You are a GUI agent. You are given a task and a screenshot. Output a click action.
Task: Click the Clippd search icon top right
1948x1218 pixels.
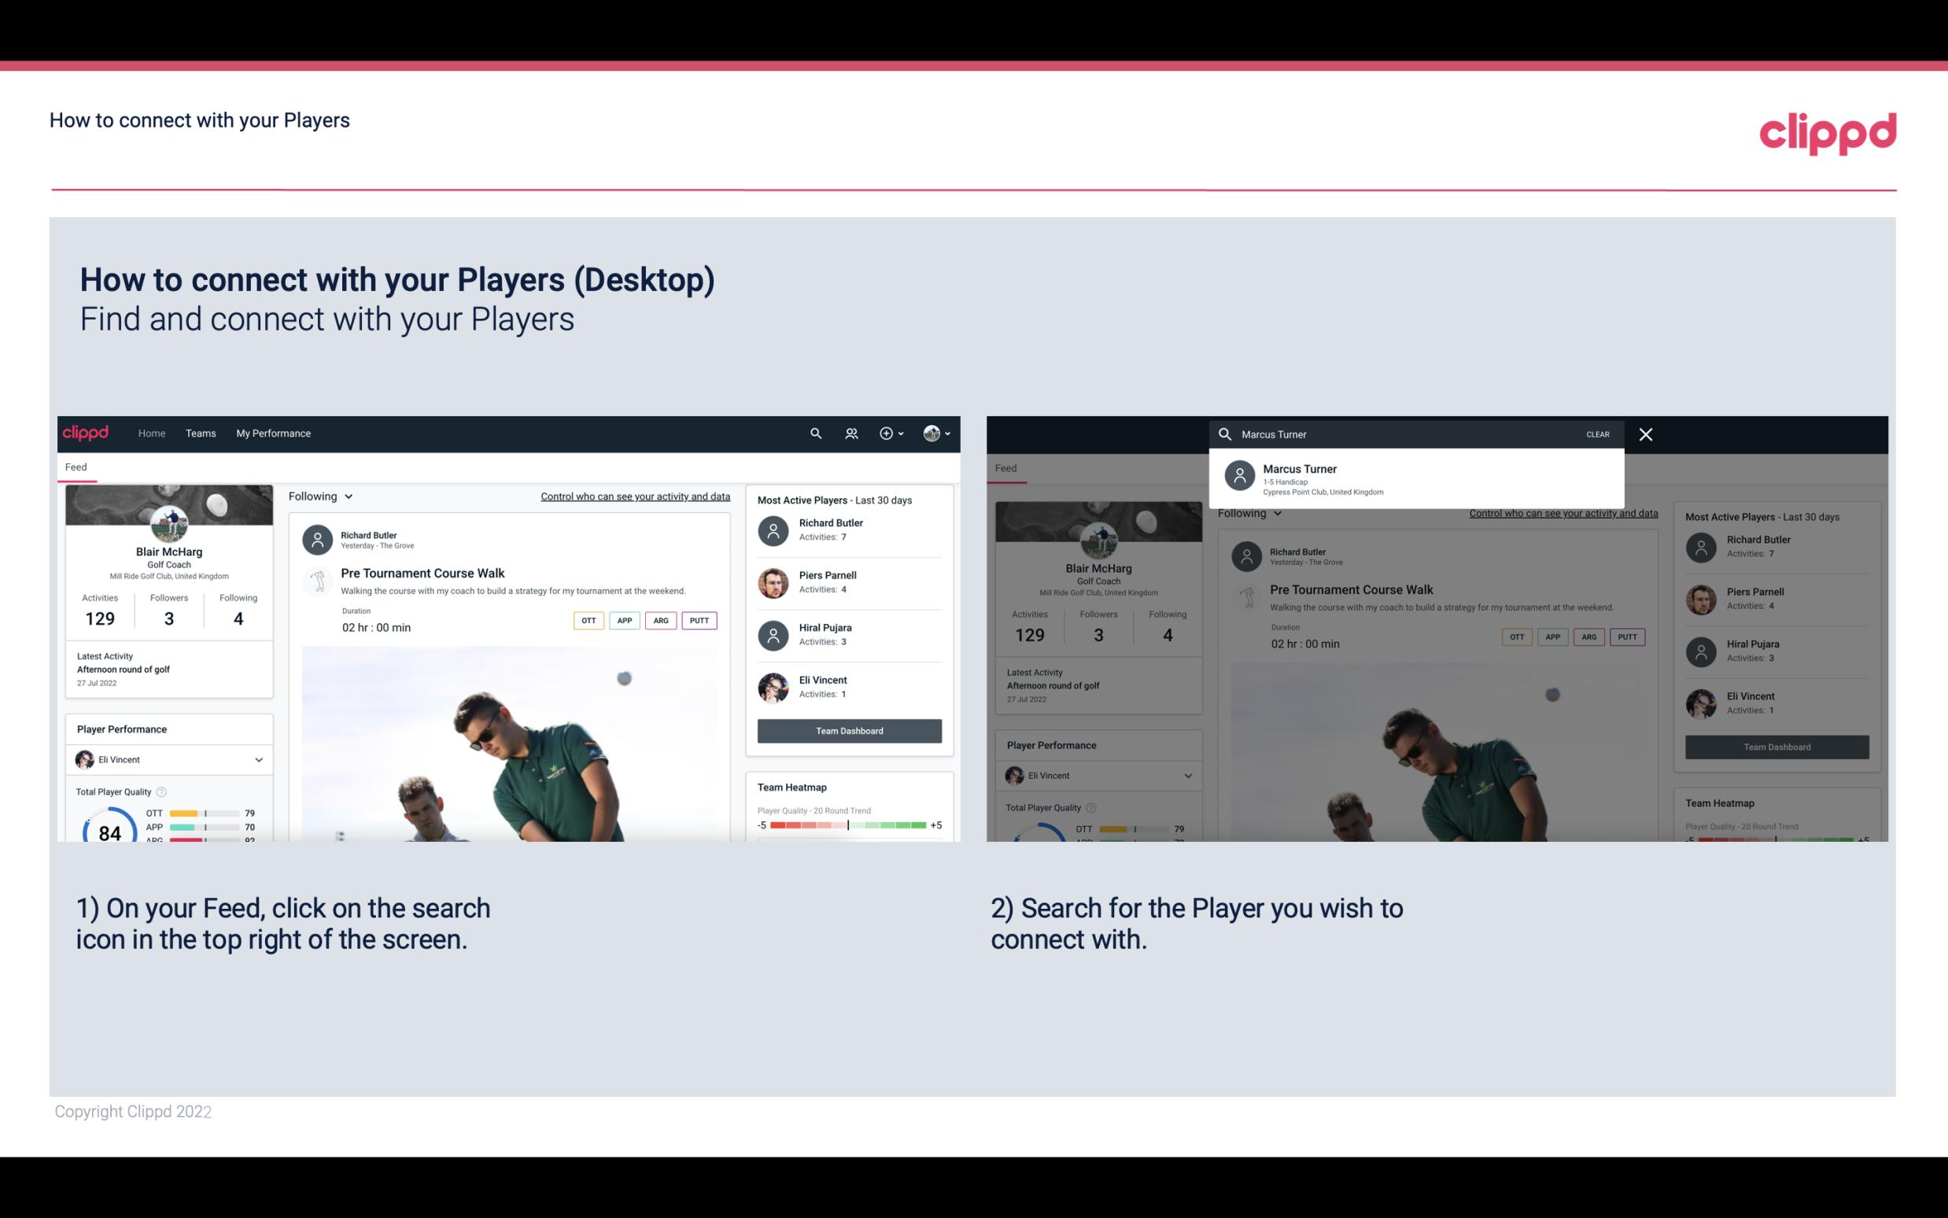coord(814,432)
